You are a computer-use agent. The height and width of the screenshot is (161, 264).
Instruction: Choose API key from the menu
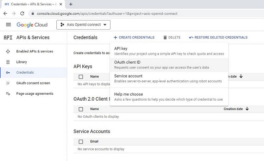(169, 51)
